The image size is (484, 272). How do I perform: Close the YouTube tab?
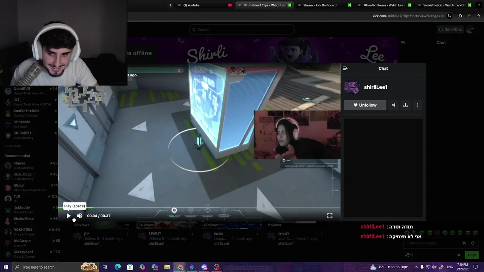click(x=179, y=5)
